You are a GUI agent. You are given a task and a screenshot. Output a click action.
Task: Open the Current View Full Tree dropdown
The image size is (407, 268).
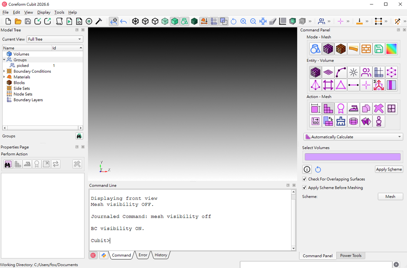(x=55, y=39)
